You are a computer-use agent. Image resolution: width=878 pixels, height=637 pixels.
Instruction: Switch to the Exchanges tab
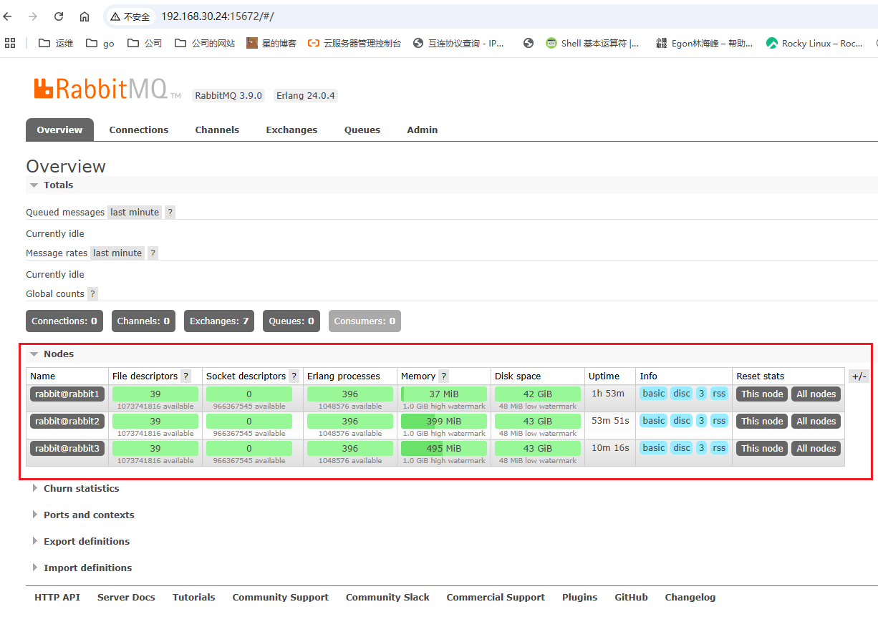coord(291,130)
